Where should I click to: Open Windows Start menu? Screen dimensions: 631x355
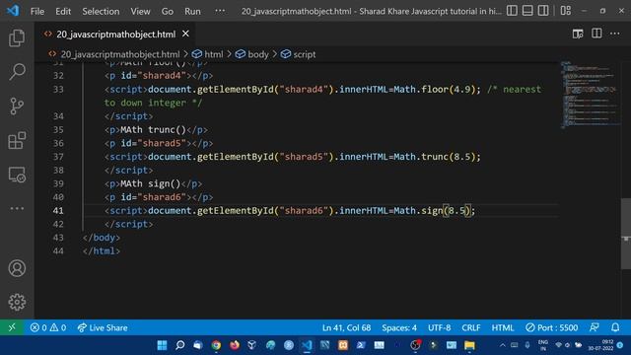pos(162,345)
